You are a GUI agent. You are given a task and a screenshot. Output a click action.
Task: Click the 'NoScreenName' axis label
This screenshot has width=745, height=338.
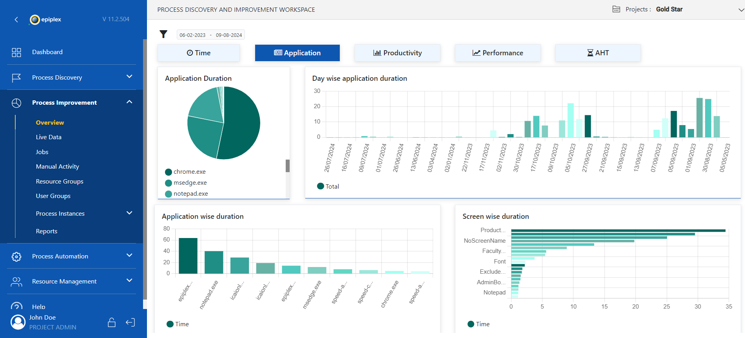pyautogui.click(x=485, y=241)
